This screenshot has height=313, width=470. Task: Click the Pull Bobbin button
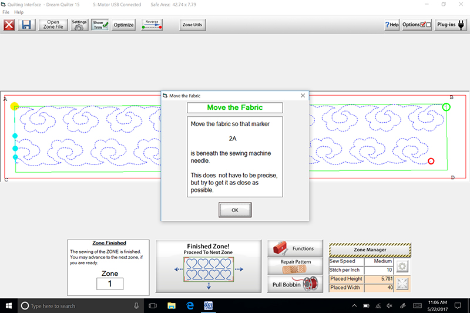click(x=294, y=284)
